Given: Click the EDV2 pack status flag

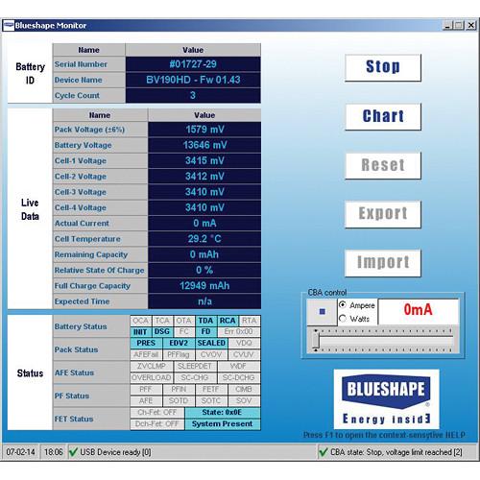Looking at the screenshot, I should (179, 343).
